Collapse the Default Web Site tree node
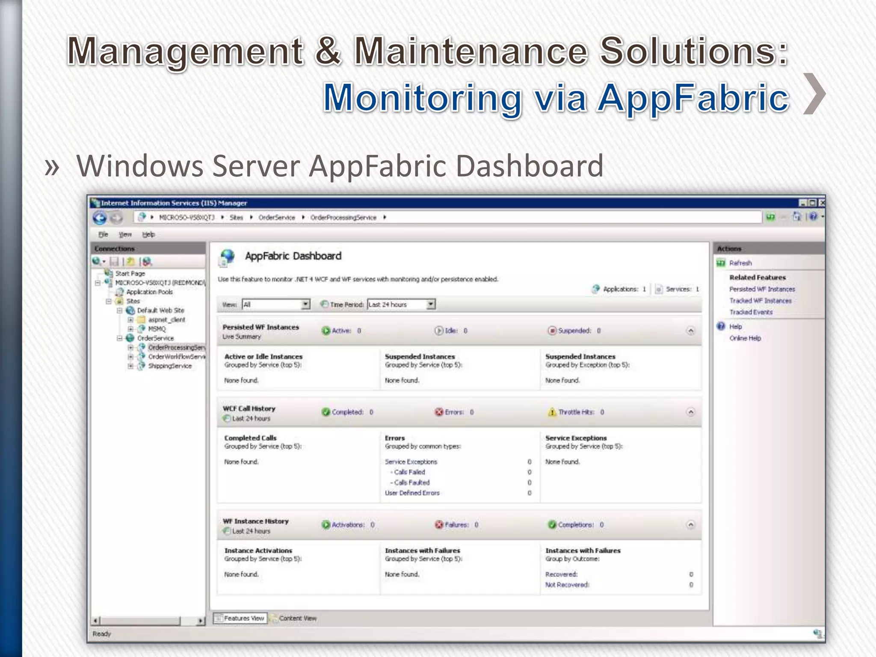The height and width of the screenshot is (657, 876). click(x=120, y=311)
